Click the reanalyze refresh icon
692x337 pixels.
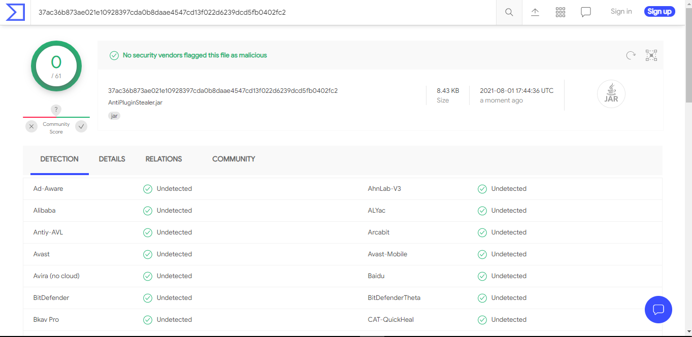[631, 55]
